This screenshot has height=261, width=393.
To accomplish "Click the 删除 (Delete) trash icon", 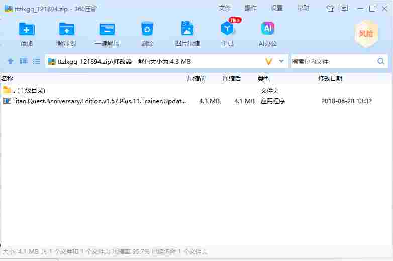I will point(147,29).
